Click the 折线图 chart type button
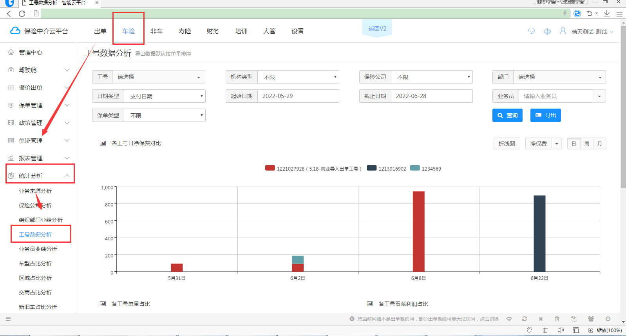 click(507, 143)
